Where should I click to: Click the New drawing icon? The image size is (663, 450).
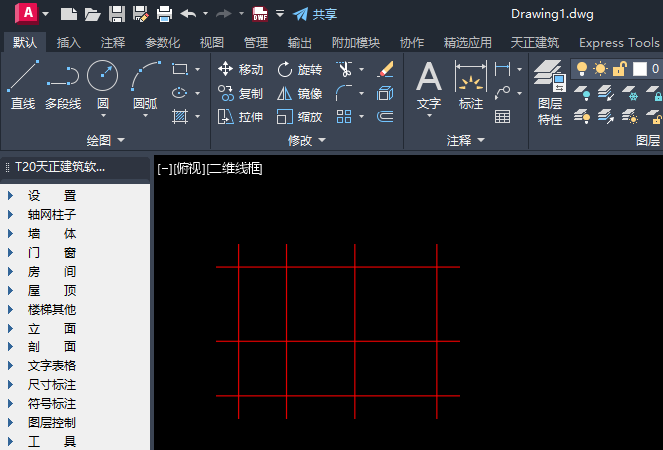pyautogui.click(x=69, y=14)
